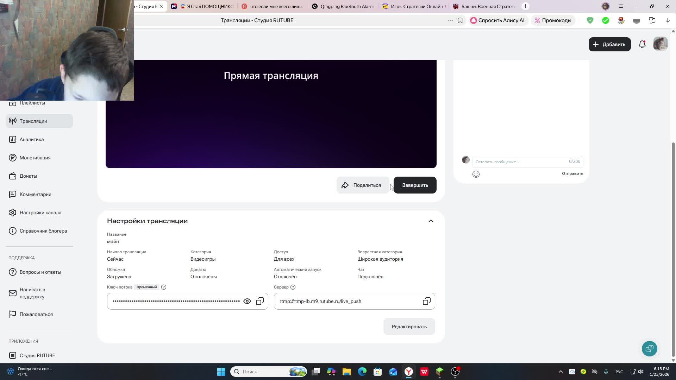Show hidden system tray icons
This screenshot has height=380, width=676.
(561, 372)
